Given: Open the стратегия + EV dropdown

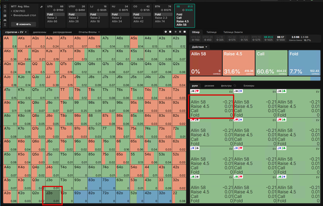Looking at the screenshot, I should (x=16, y=32).
